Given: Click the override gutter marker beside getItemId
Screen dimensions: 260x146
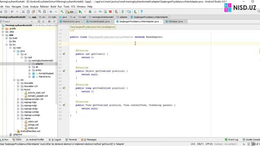Looking at the screenshot, I should pos(64,88).
